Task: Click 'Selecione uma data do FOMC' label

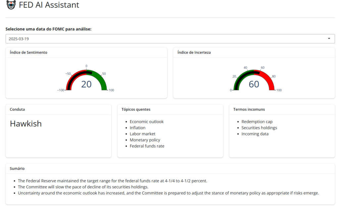Action: (48, 29)
